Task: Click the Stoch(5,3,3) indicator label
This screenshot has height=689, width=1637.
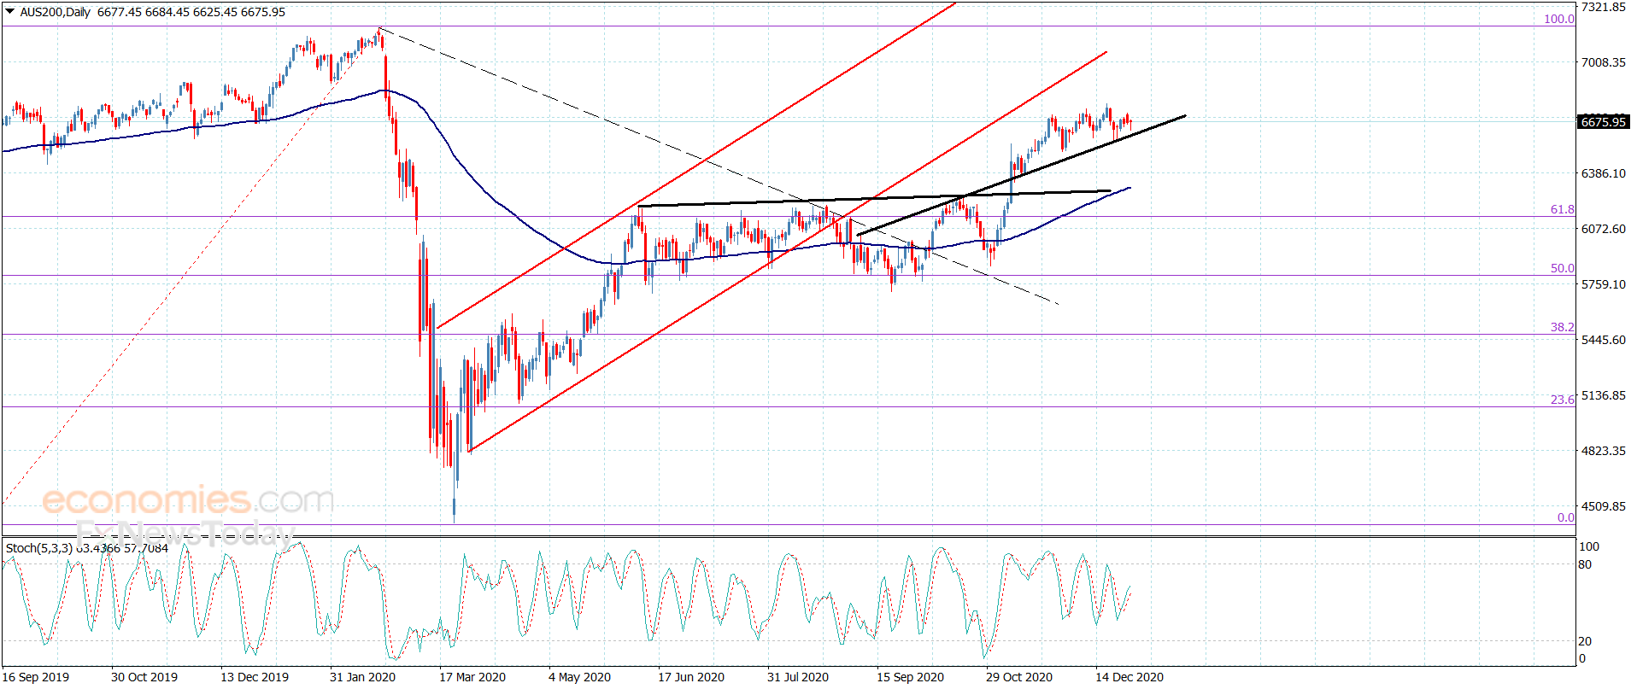Action: [39, 548]
